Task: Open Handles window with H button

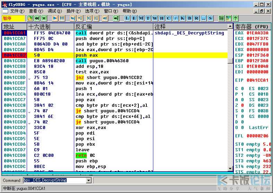Action: coord(162,18)
